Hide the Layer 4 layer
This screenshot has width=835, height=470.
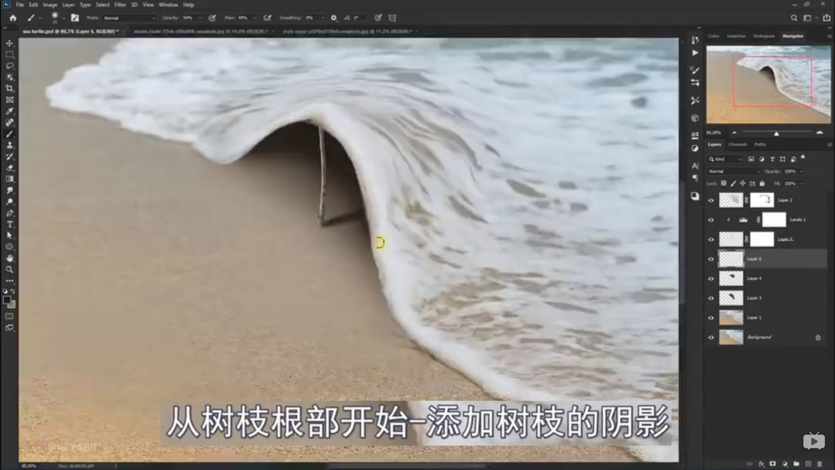[711, 279]
